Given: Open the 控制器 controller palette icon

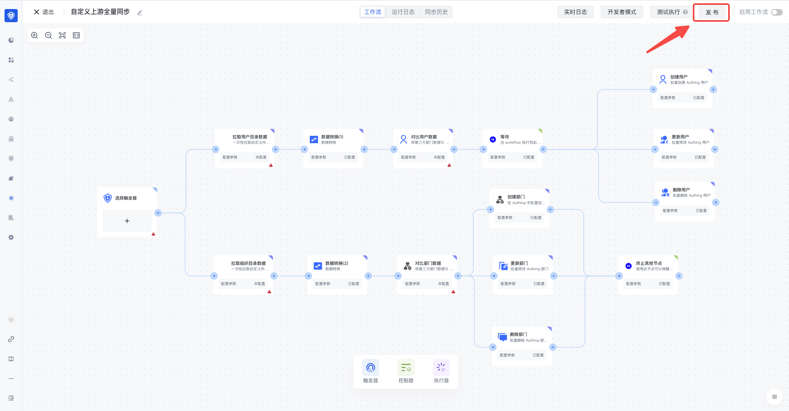Looking at the screenshot, I should pyautogui.click(x=406, y=367).
